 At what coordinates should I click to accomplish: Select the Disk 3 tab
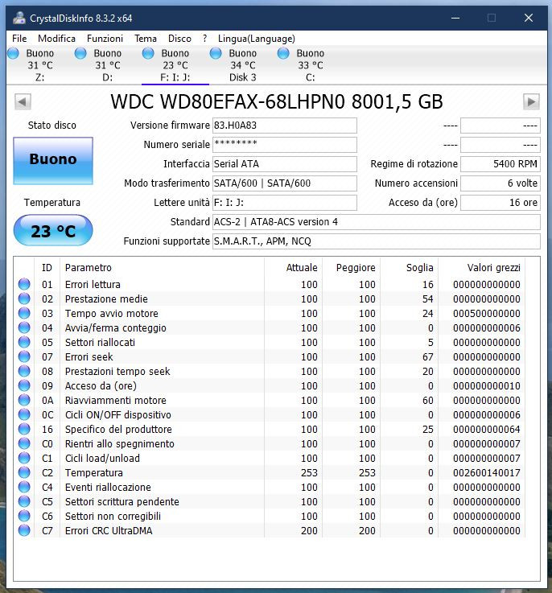coord(242,65)
